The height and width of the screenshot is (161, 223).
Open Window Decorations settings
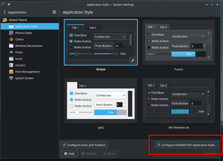[28, 46]
